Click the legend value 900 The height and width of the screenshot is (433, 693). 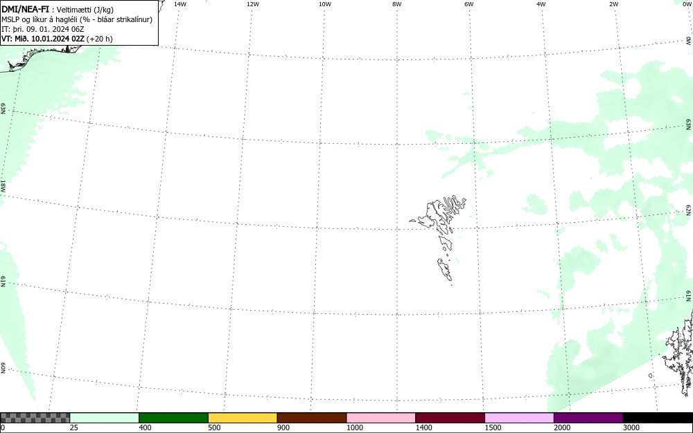[283, 427]
